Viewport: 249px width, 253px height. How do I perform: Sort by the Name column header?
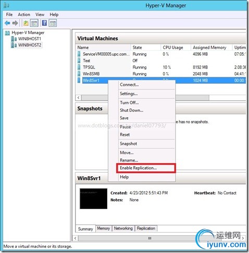[x=103, y=48]
